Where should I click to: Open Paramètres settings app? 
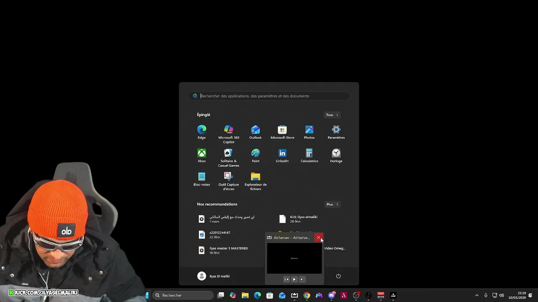(x=336, y=132)
